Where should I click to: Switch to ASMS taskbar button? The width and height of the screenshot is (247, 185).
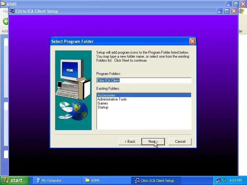107,180
